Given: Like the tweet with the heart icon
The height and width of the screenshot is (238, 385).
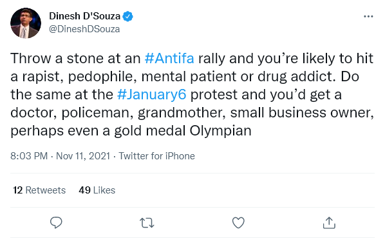Looking at the screenshot, I should click(238, 223).
